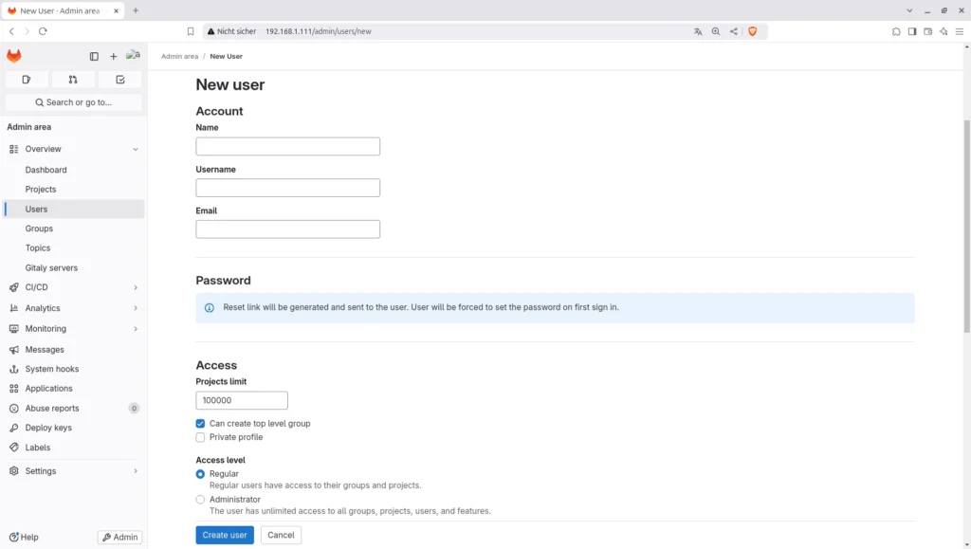Go to Abuse reports in sidebar

coord(52,409)
